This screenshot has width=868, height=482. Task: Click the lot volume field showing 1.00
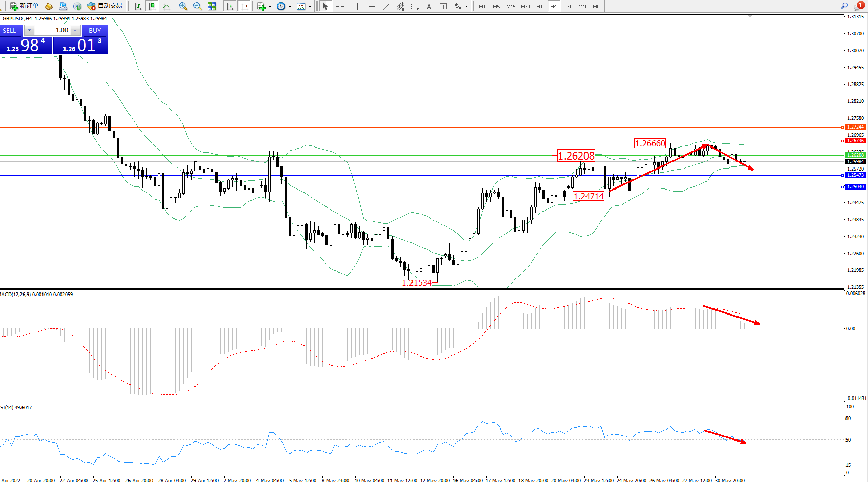pos(52,30)
